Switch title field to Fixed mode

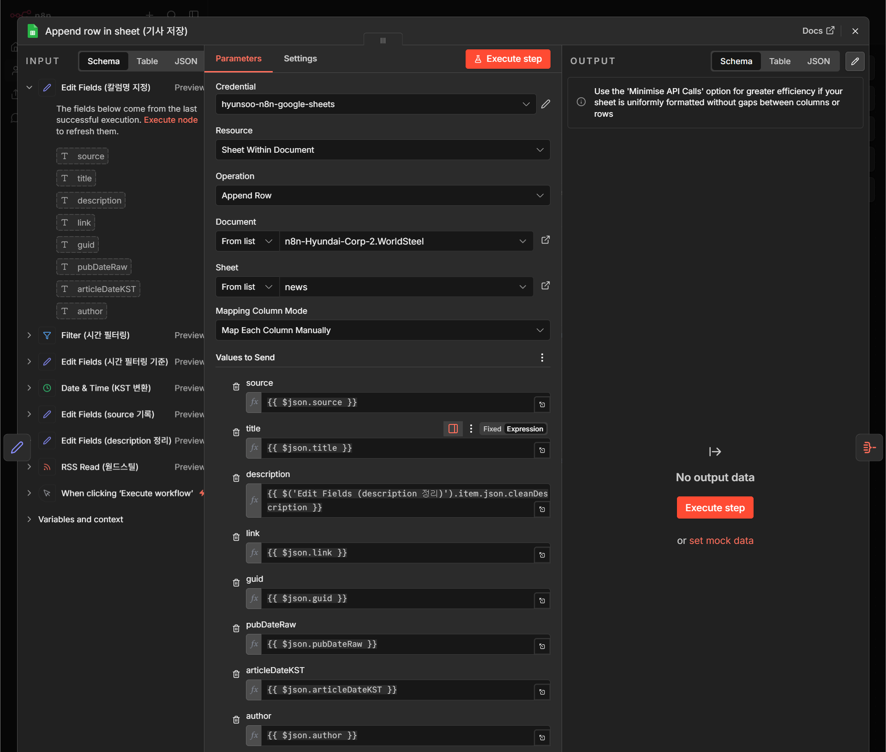492,429
